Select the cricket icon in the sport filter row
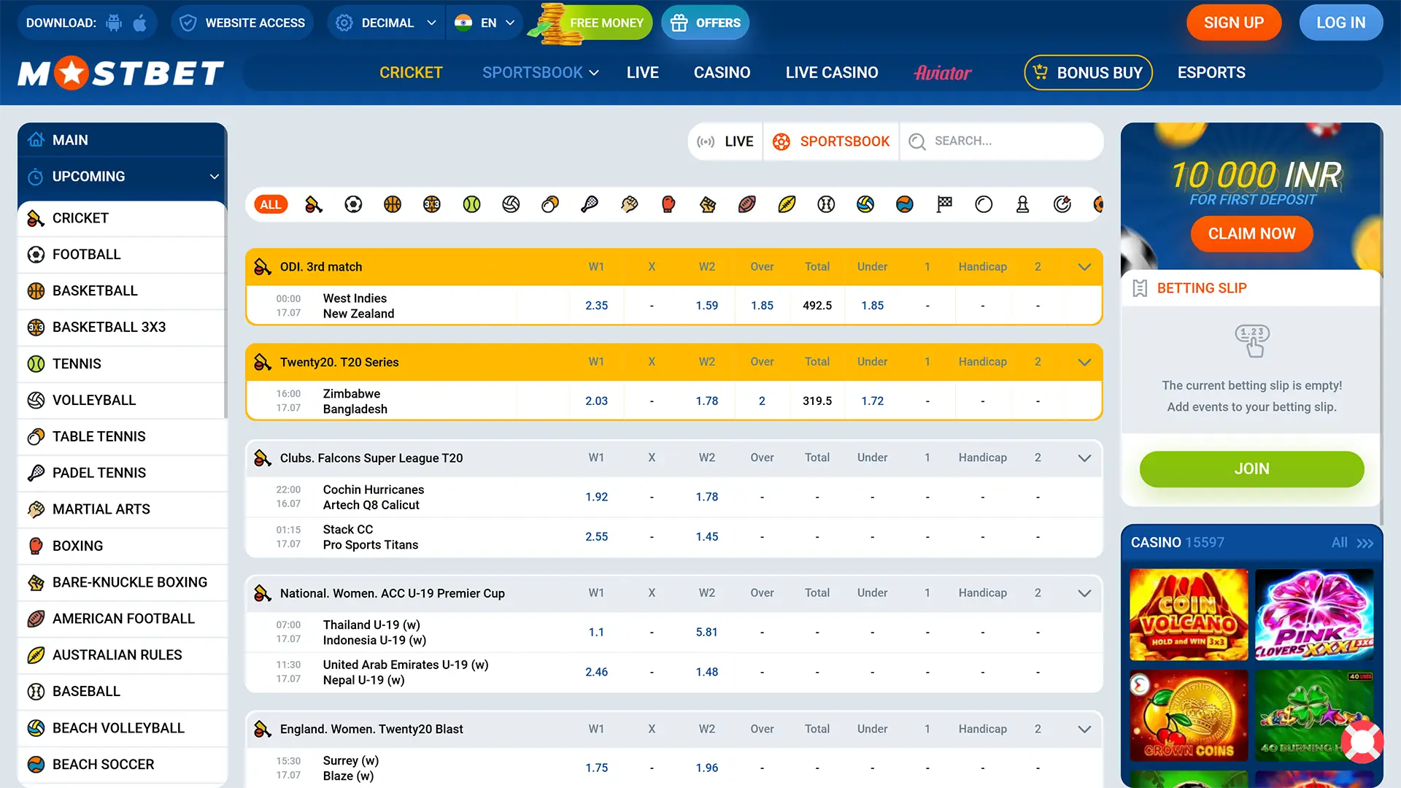Screen dimensions: 1401x788 (x=314, y=205)
